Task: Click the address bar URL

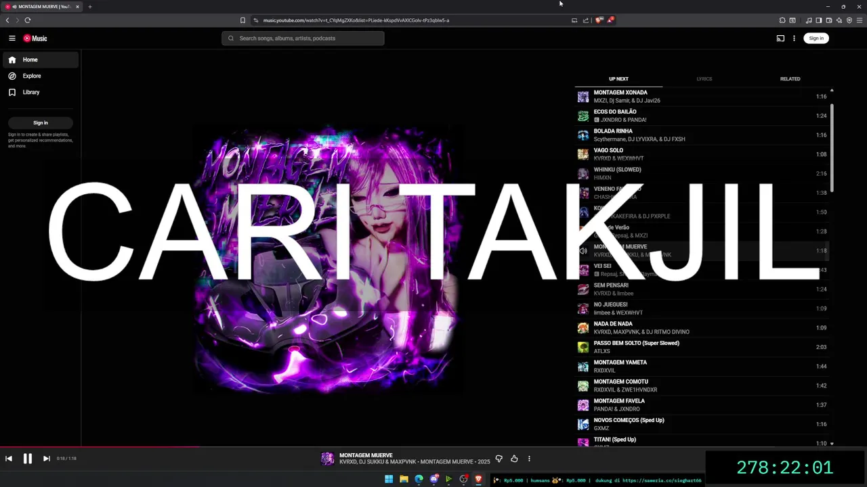Action: coord(356,20)
